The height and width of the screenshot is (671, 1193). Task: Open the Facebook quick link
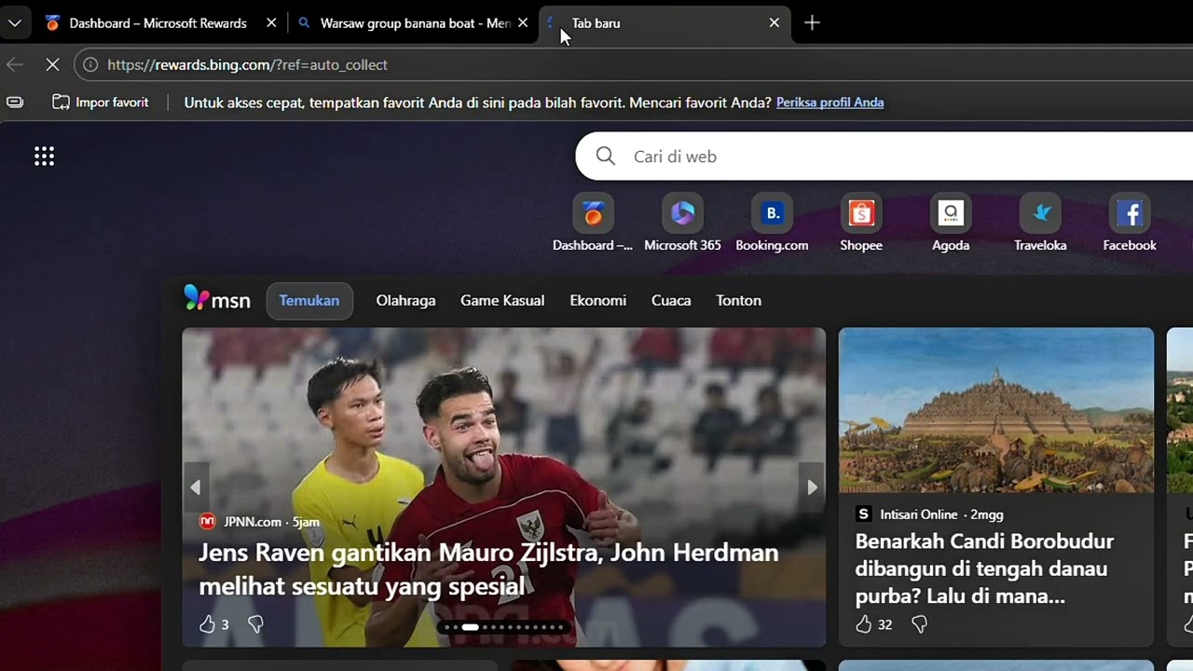click(x=1130, y=224)
